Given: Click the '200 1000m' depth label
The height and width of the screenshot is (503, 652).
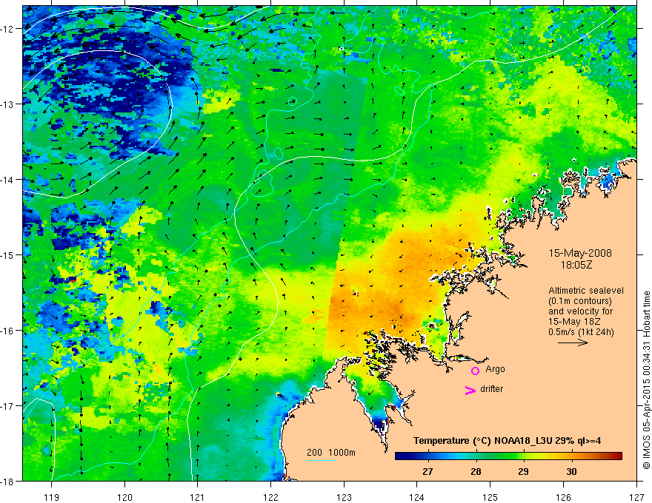Looking at the screenshot, I should 331,453.
